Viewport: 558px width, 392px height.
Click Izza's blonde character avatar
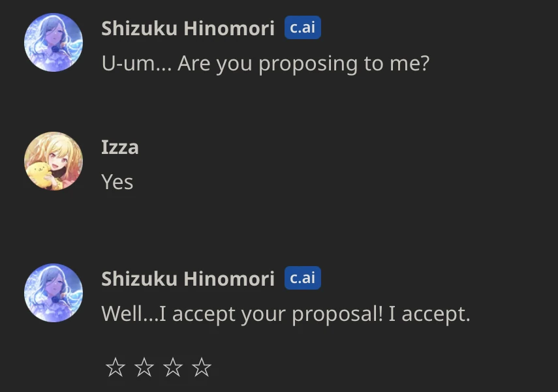(54, 161)
